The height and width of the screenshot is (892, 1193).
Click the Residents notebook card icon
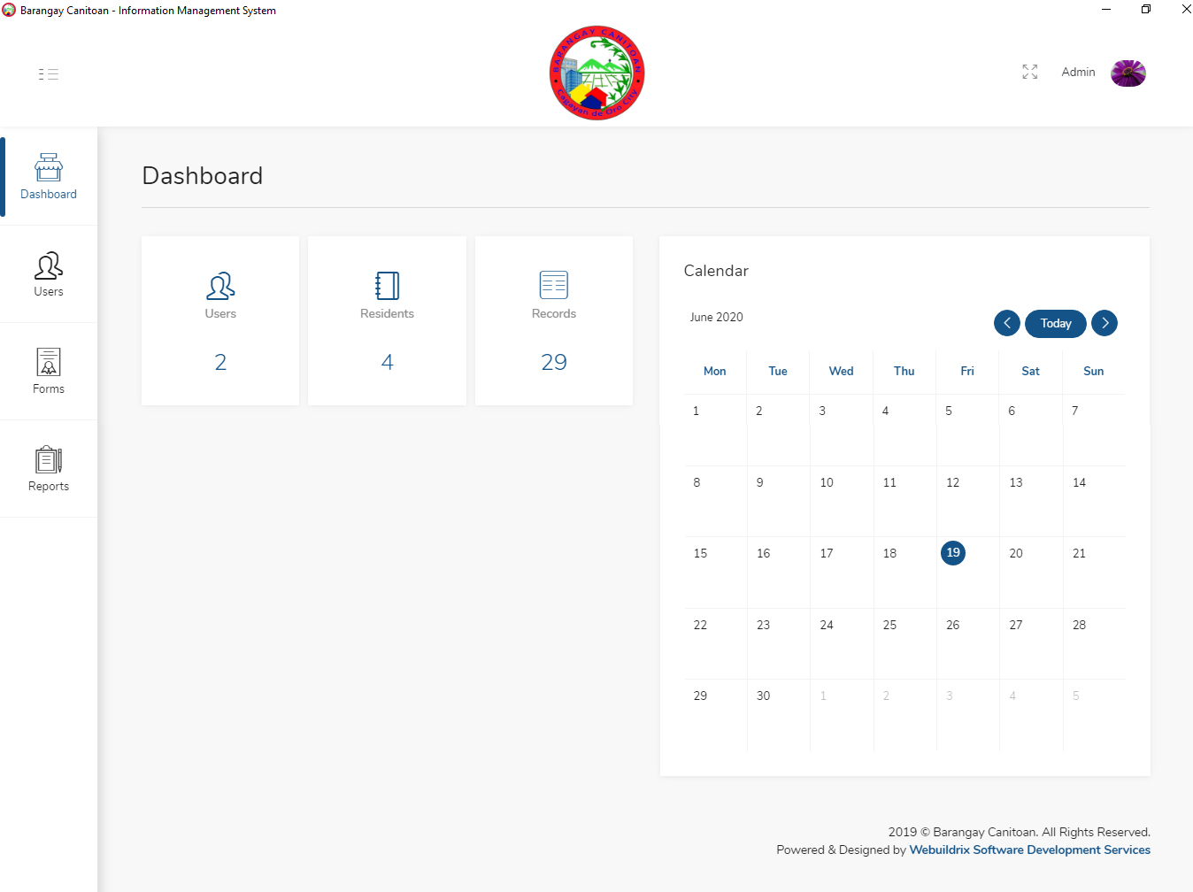[x=387, y=286]
